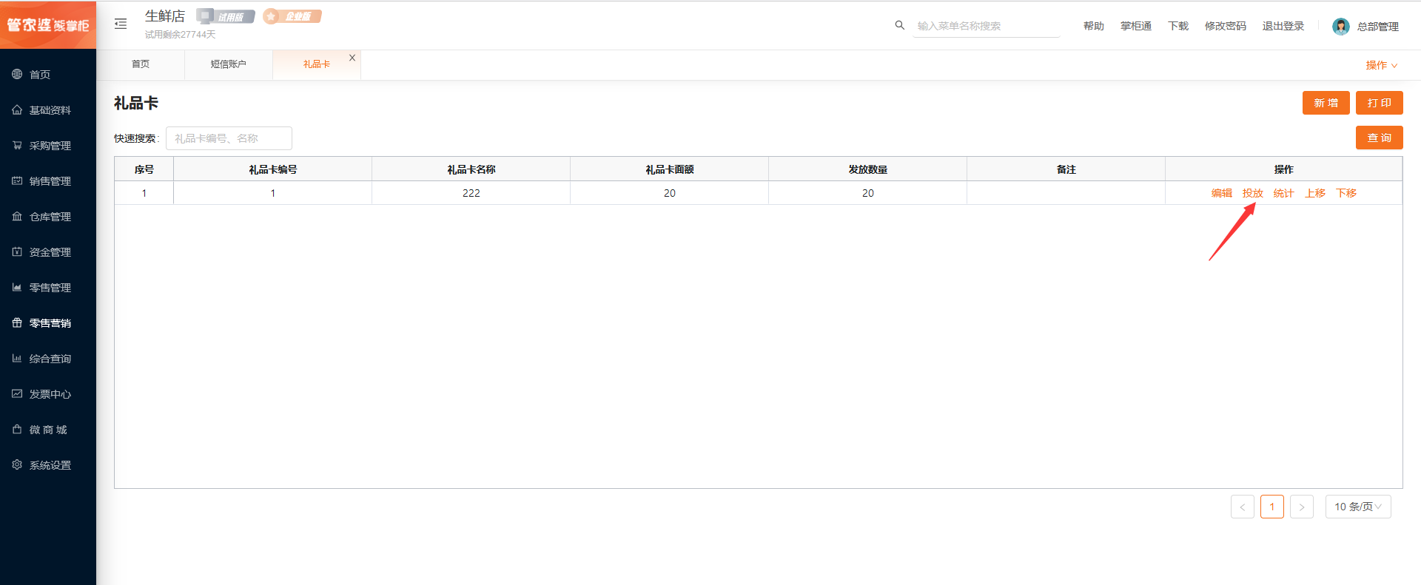Click the 仓库管理 warehouse icon
This screenshot has width=1421, height=585.
[x=17, y=216]
